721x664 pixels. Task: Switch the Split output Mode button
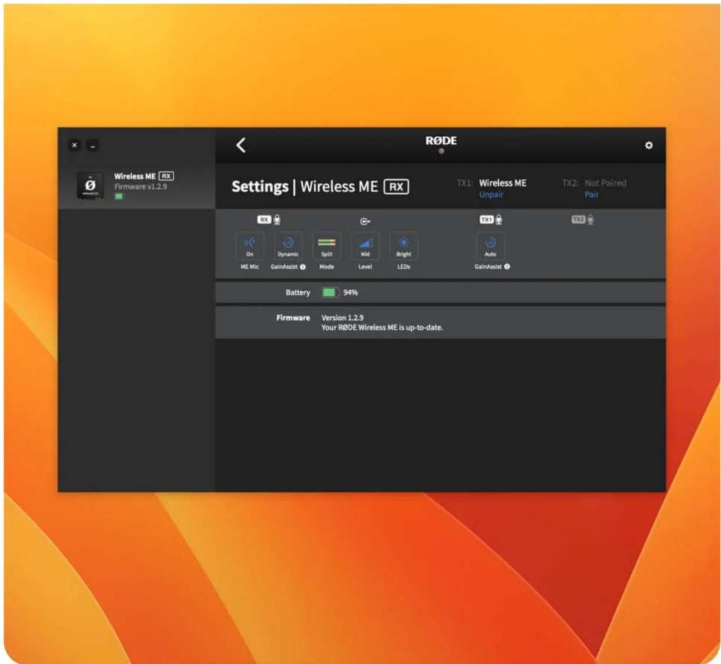tap(327, 246)
